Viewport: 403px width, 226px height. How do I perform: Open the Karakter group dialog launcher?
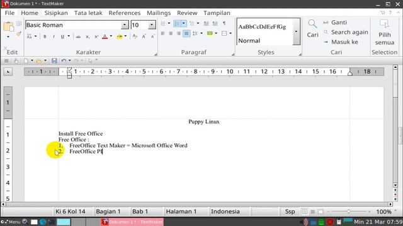(x=156, y=55)
